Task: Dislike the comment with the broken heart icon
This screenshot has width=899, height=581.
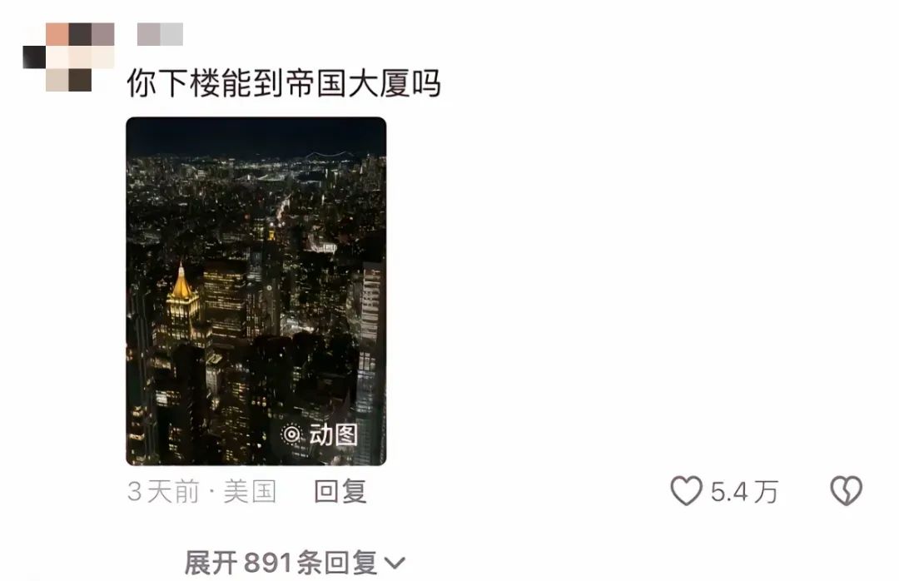Action: [847, 491]
